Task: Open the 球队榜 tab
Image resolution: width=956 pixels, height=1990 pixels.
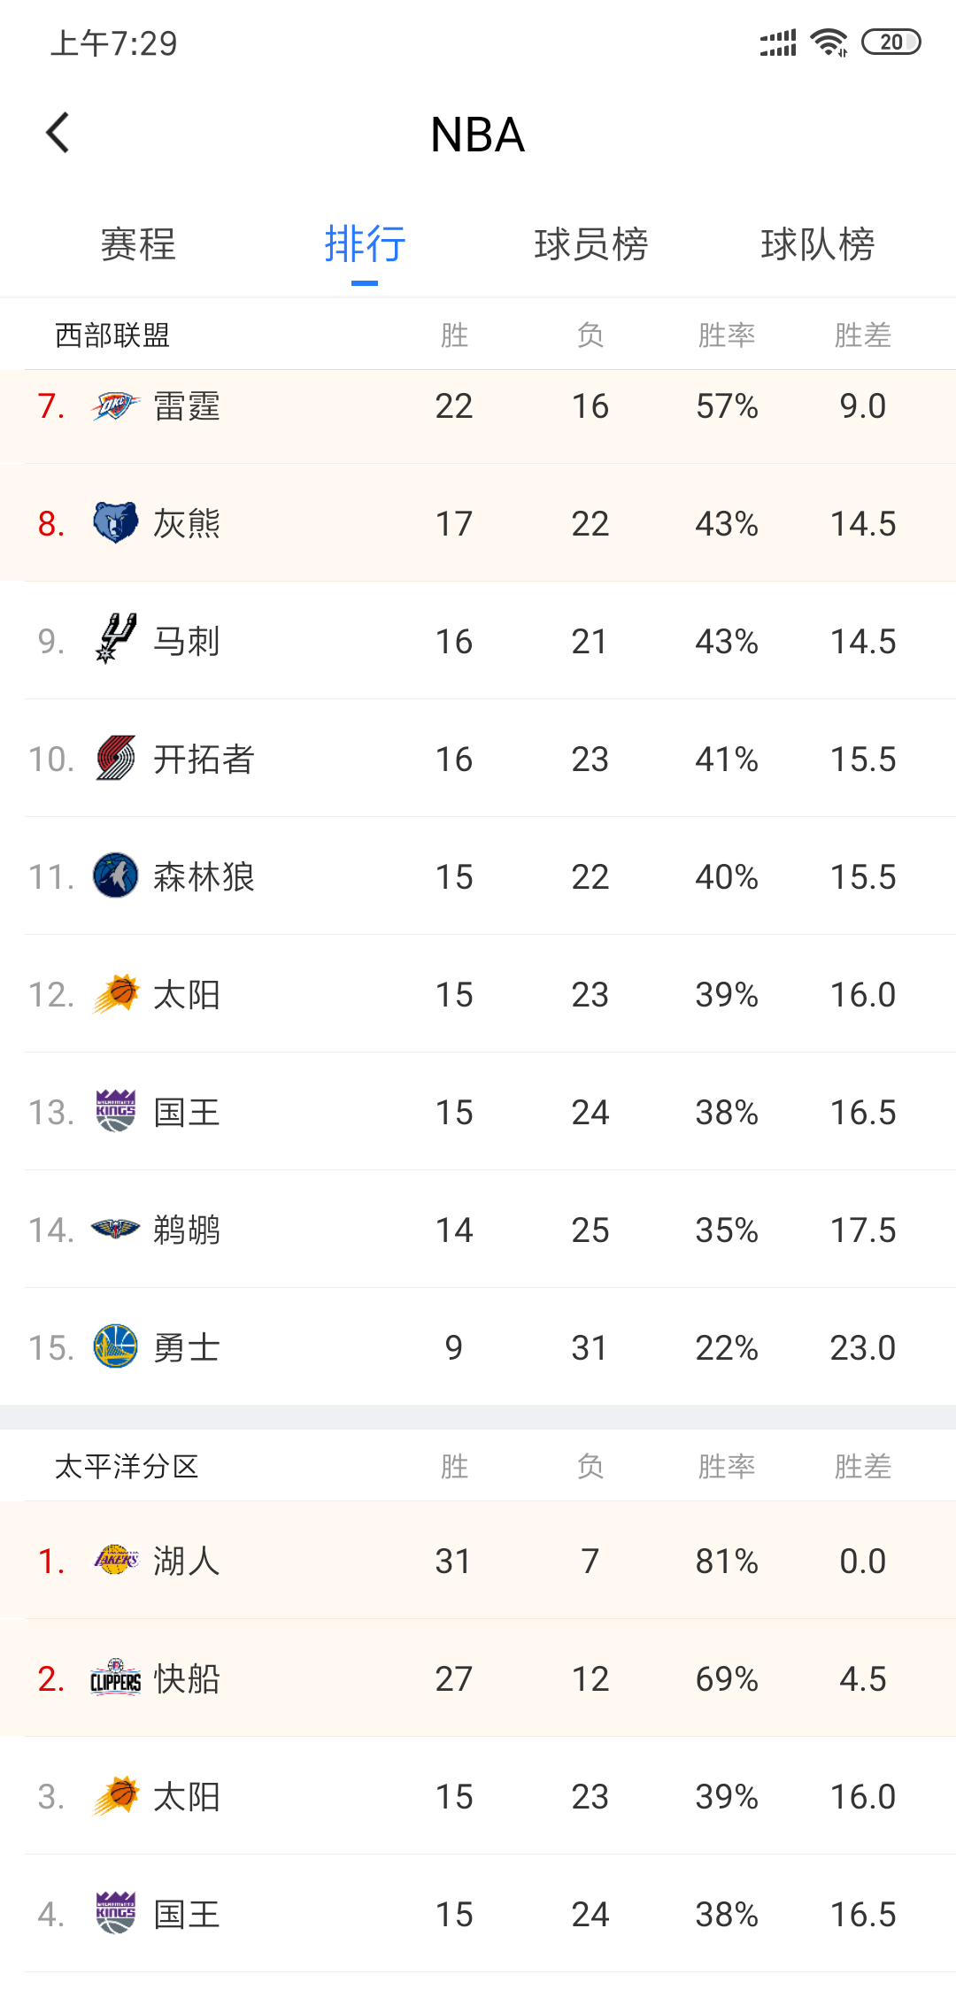Action: (818, 244)
